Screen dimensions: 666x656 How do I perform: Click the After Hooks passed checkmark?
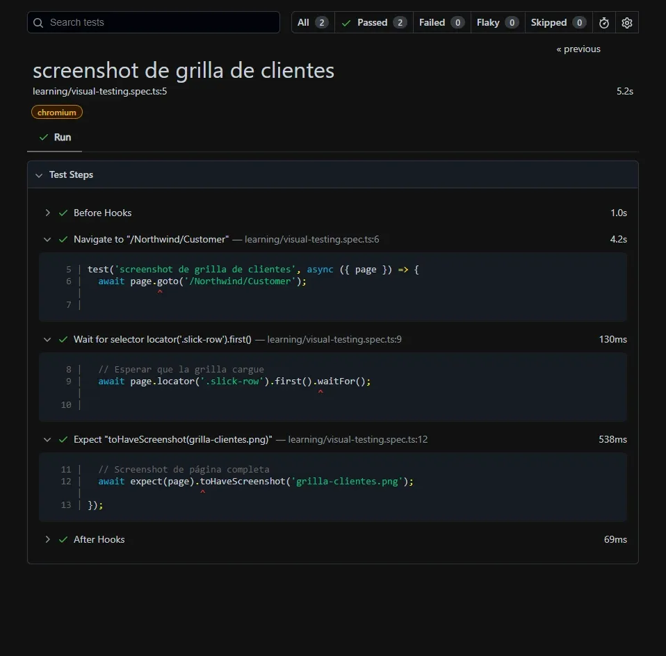click(63, 540)
